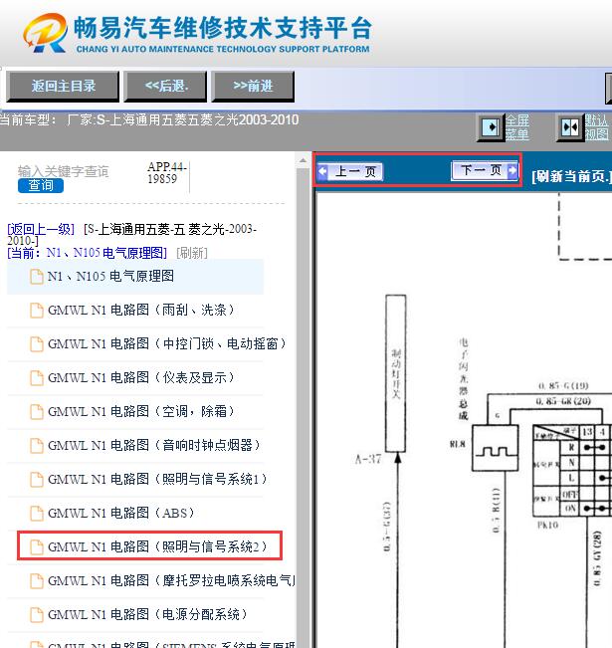The image size is (612, 648).
Task: Click the PK10 label in the diagram
Action: 547,526
